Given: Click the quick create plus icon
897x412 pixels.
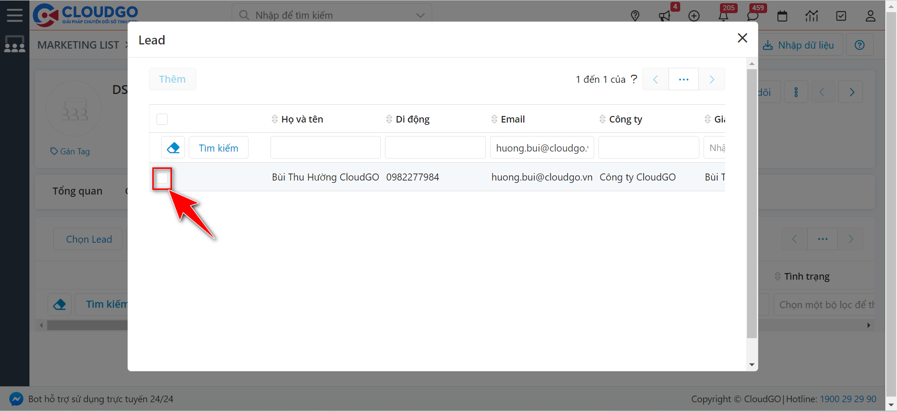Looking at the screenshot, I should [694, 16].
